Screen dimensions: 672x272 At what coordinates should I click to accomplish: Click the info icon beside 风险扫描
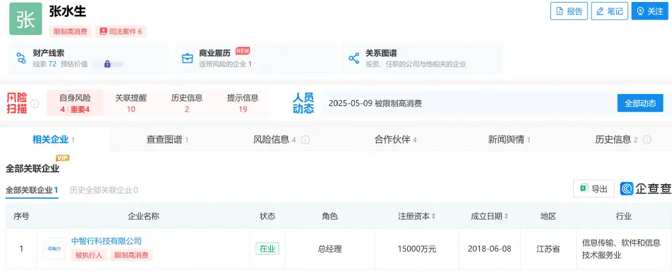click(x=35, y=103)
